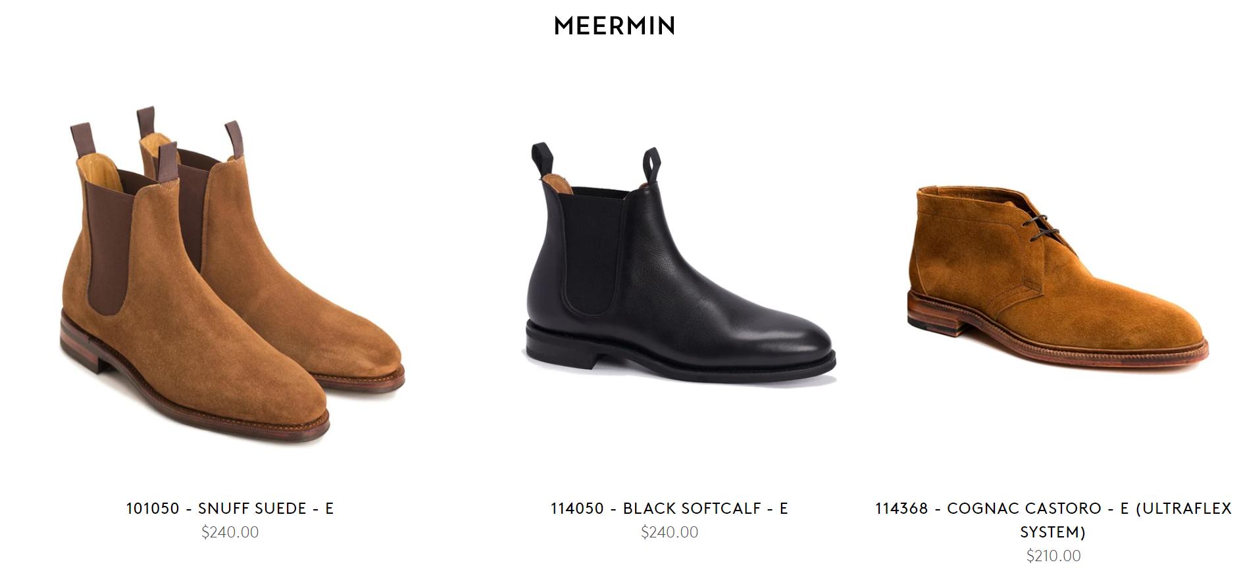The width and height of the screenshot is (1241, 573).
Task: Click the $240.00 price under Snuff Suede
Action: (x=230, y=532)
